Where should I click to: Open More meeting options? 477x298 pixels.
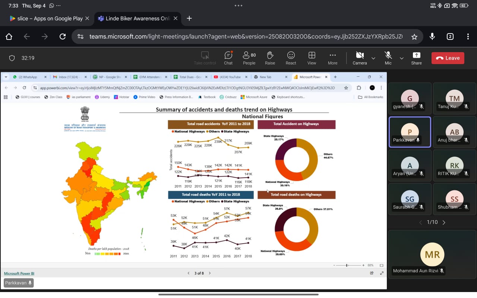click(332, 58)
